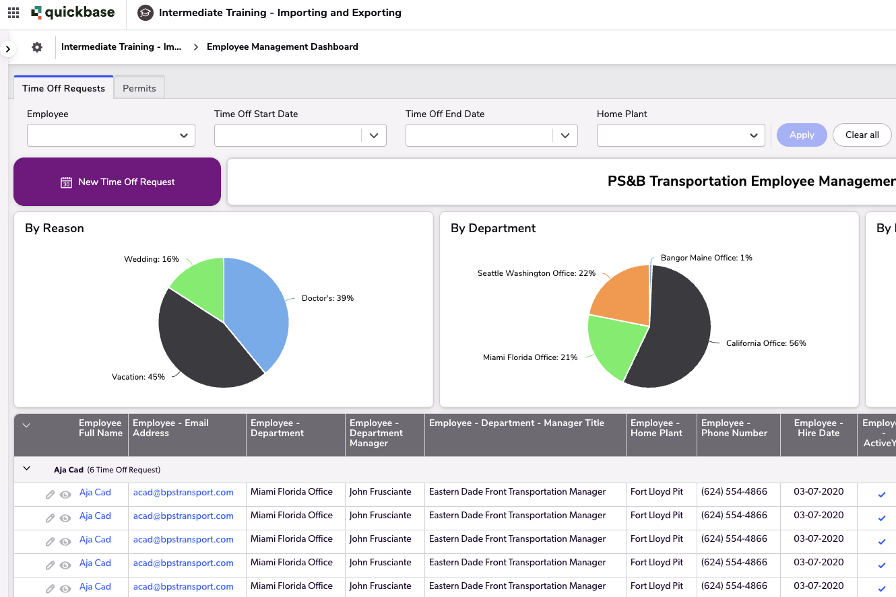Image resolution: width=896 pixels, height=597 pixels.
Task: Open acad@bpstransport.com email link in first row
Action: [183, 493]
